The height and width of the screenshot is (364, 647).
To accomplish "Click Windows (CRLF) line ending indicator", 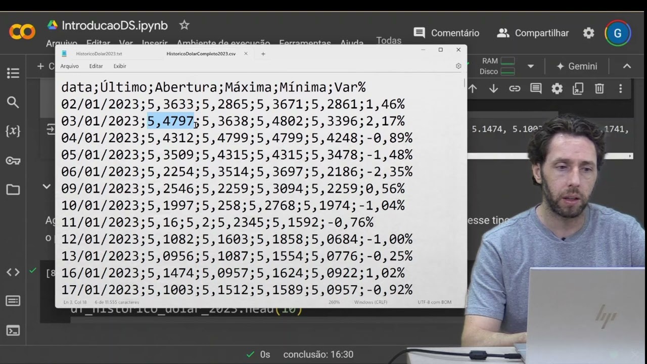I will [371, 302].
